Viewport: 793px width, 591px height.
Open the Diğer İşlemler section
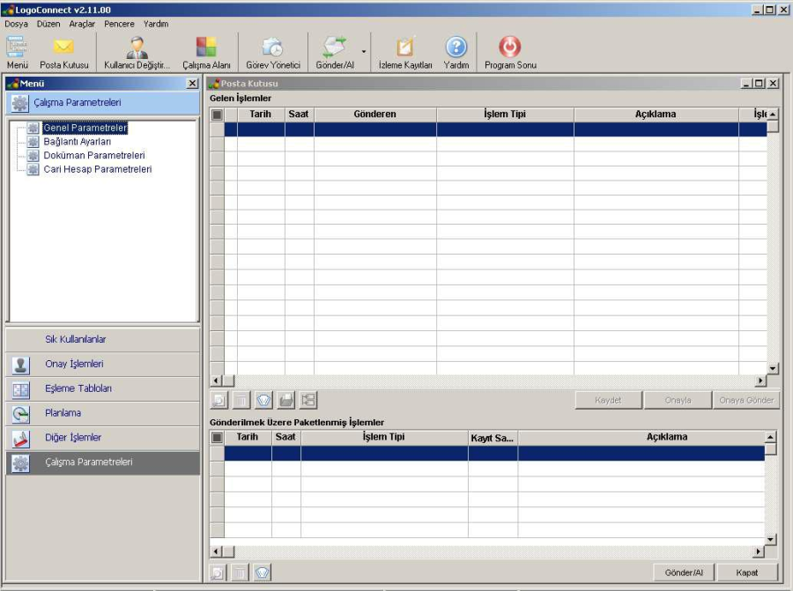tap(103, 438)
